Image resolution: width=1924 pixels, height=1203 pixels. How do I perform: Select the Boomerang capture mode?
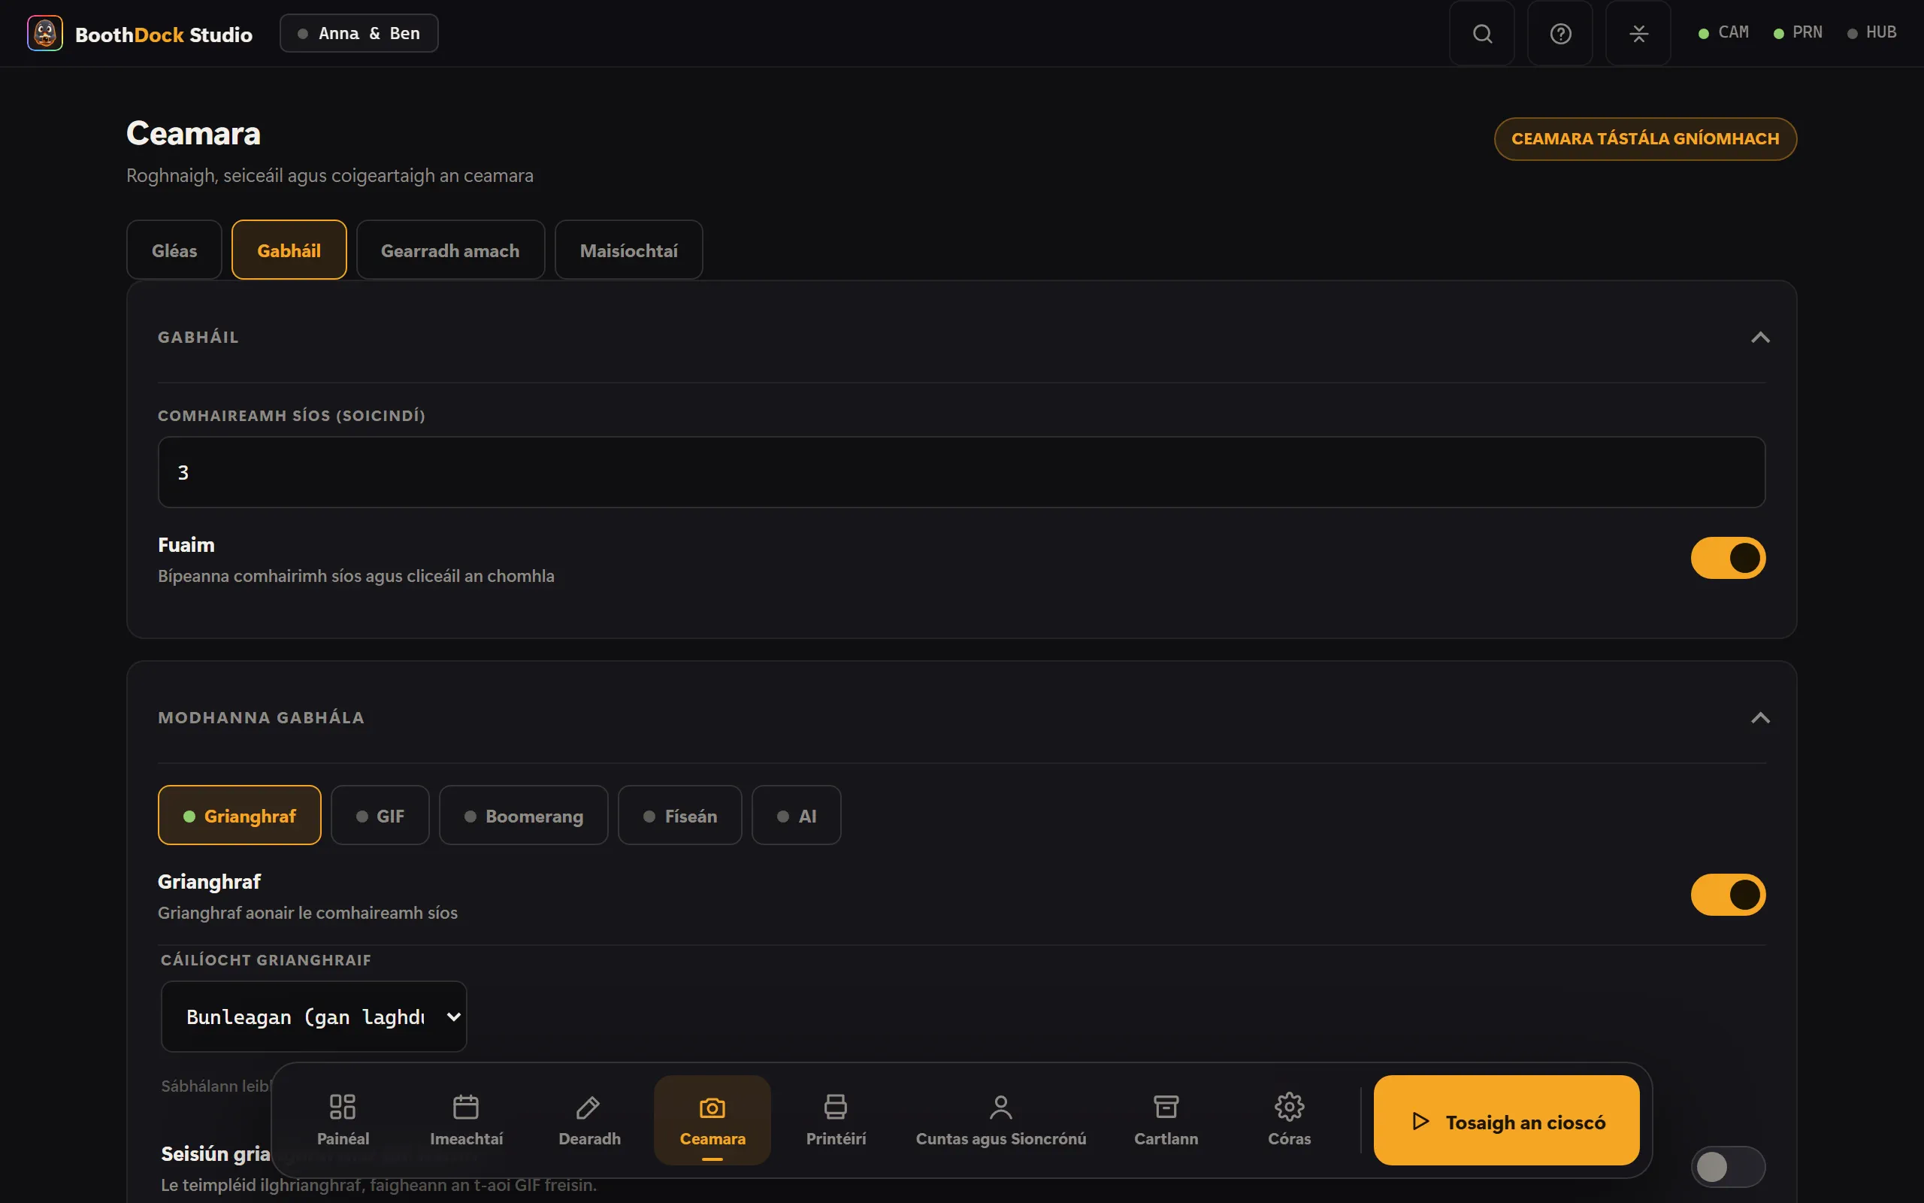(523, 816)
